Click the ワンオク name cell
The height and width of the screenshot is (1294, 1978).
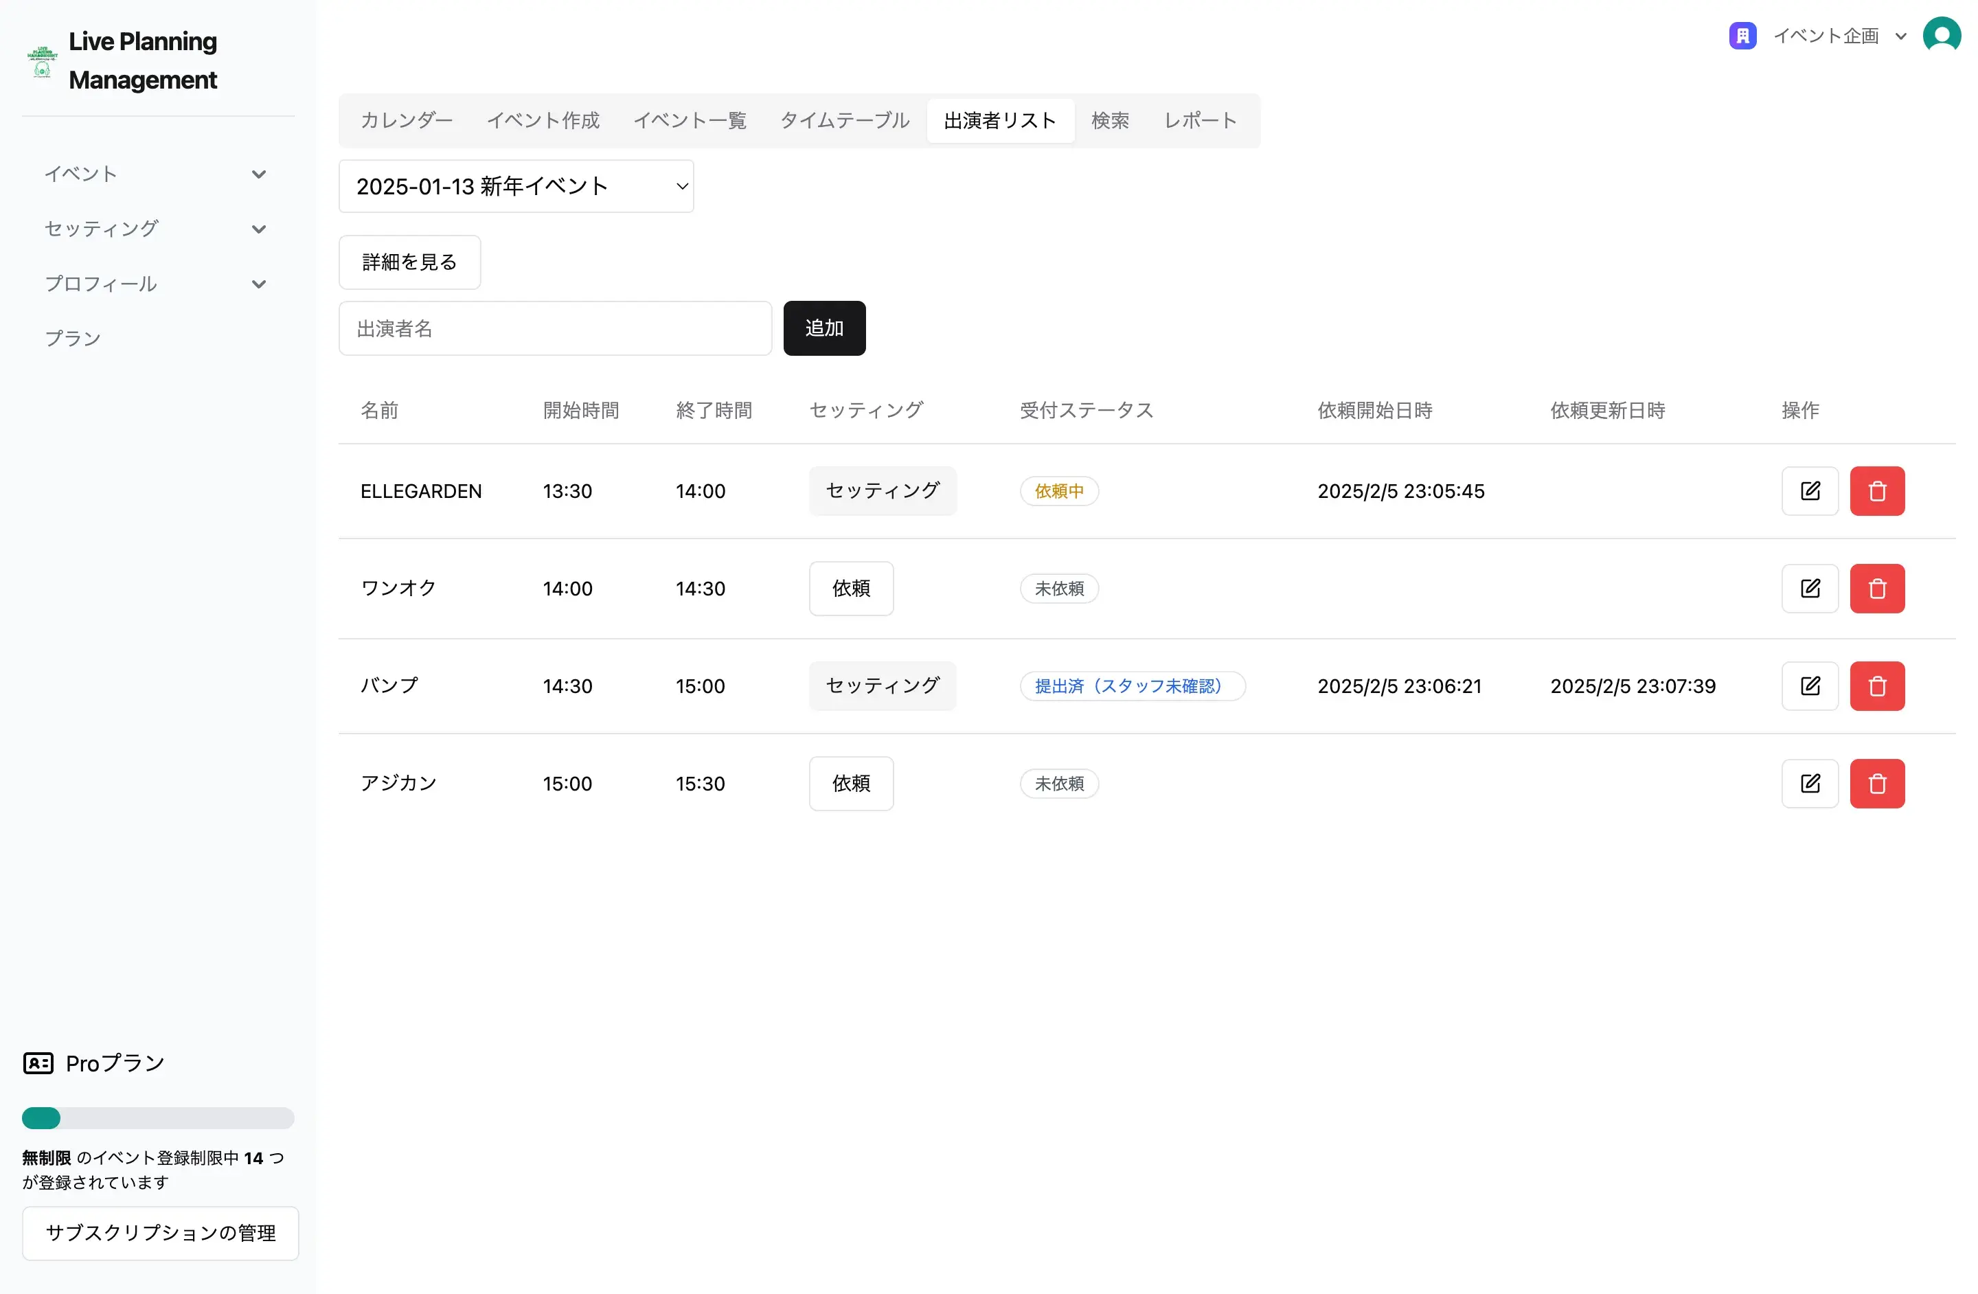[398, 589]
